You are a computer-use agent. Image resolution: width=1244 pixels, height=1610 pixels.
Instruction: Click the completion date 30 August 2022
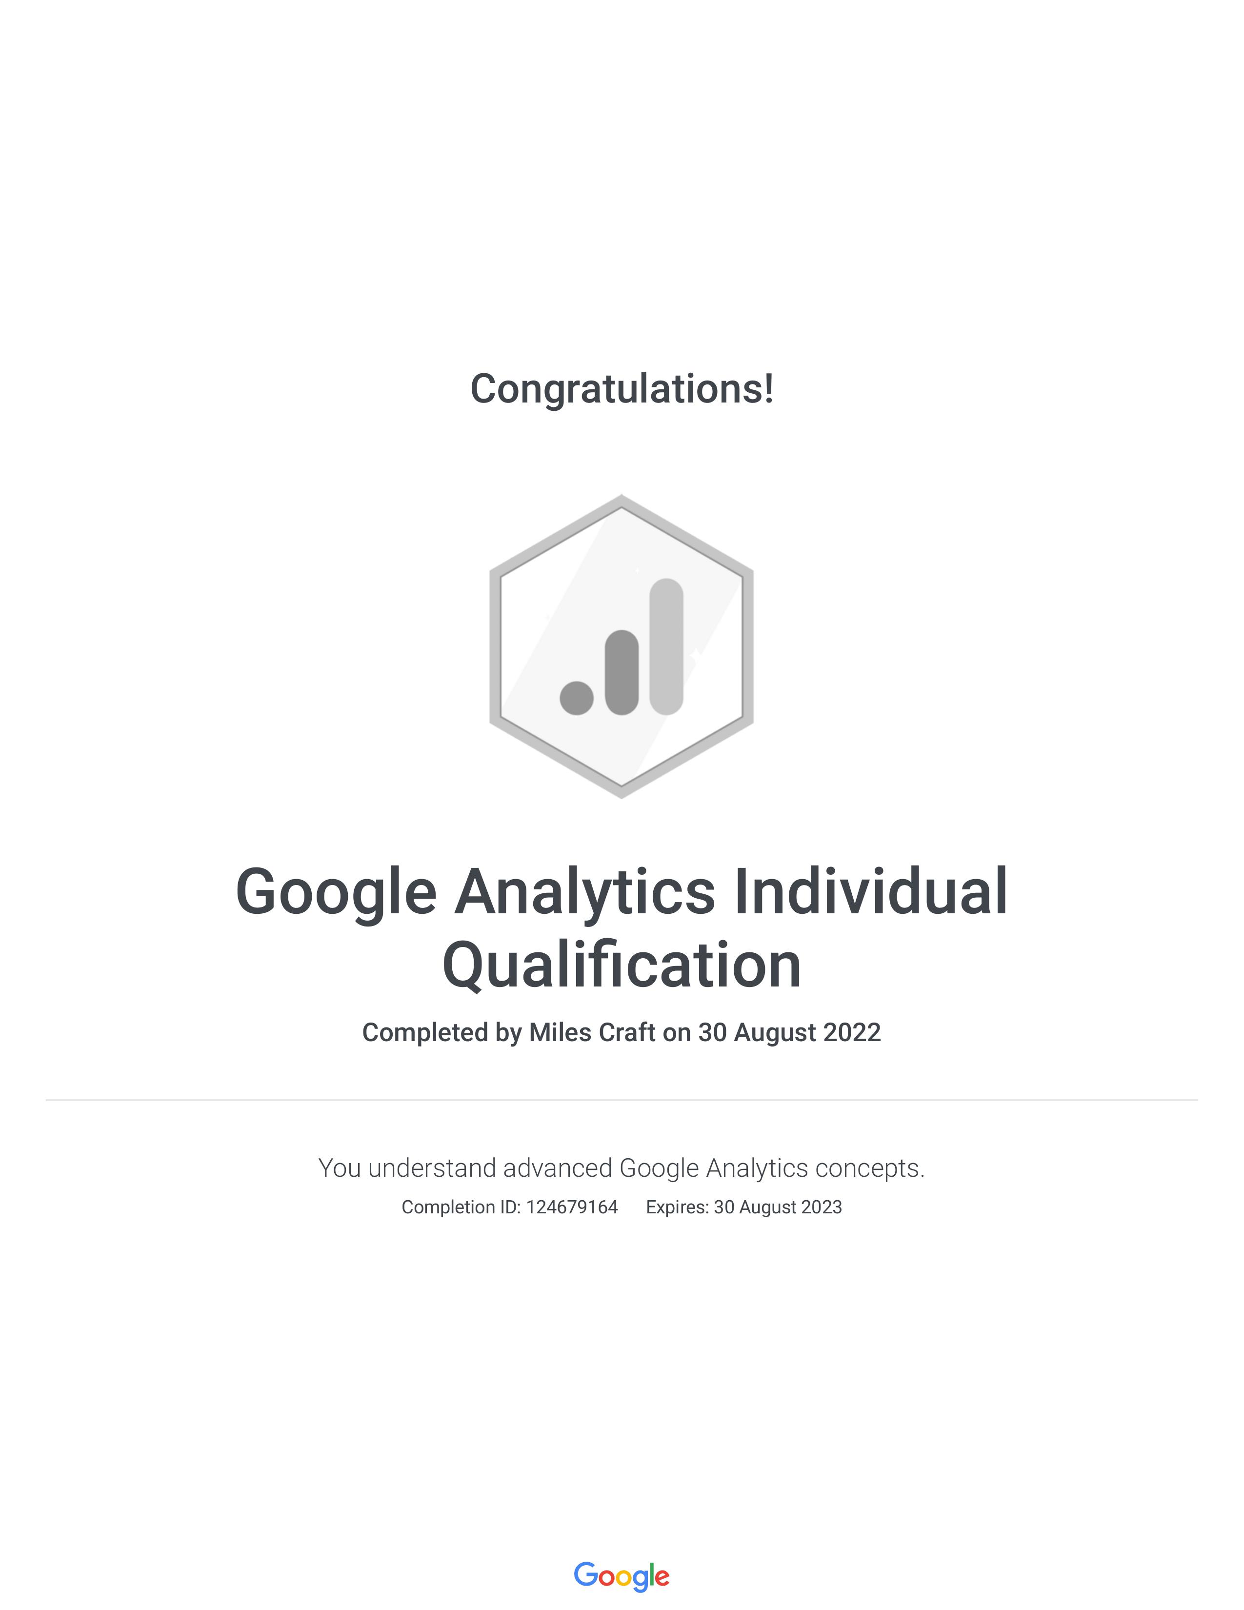point(789,1032)
